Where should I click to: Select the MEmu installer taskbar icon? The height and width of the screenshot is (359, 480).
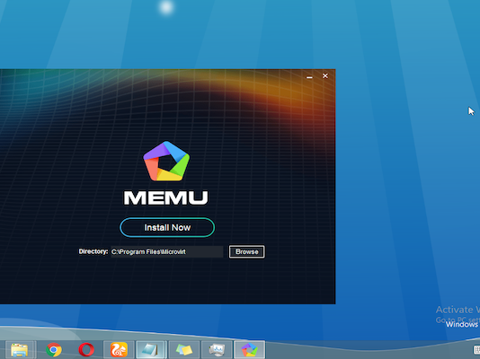[250, 349]
